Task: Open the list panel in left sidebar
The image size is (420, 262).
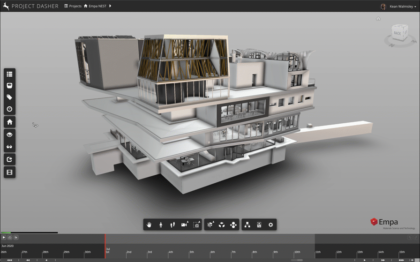Action: point(9,74)
